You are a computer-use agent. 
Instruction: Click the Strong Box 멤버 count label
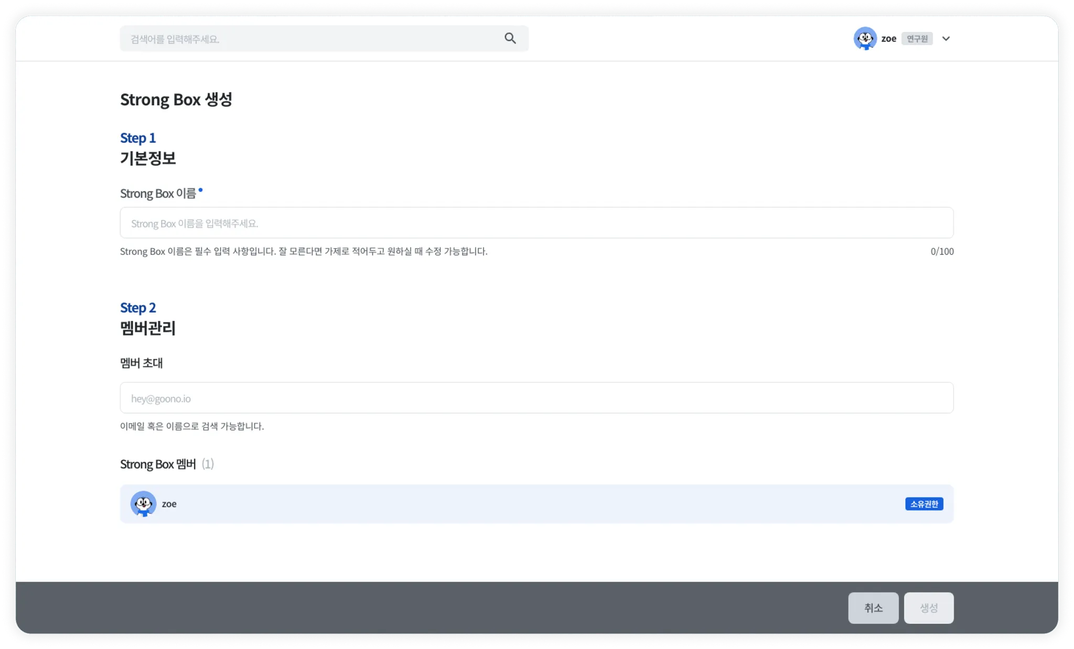(x=208, y=464)
